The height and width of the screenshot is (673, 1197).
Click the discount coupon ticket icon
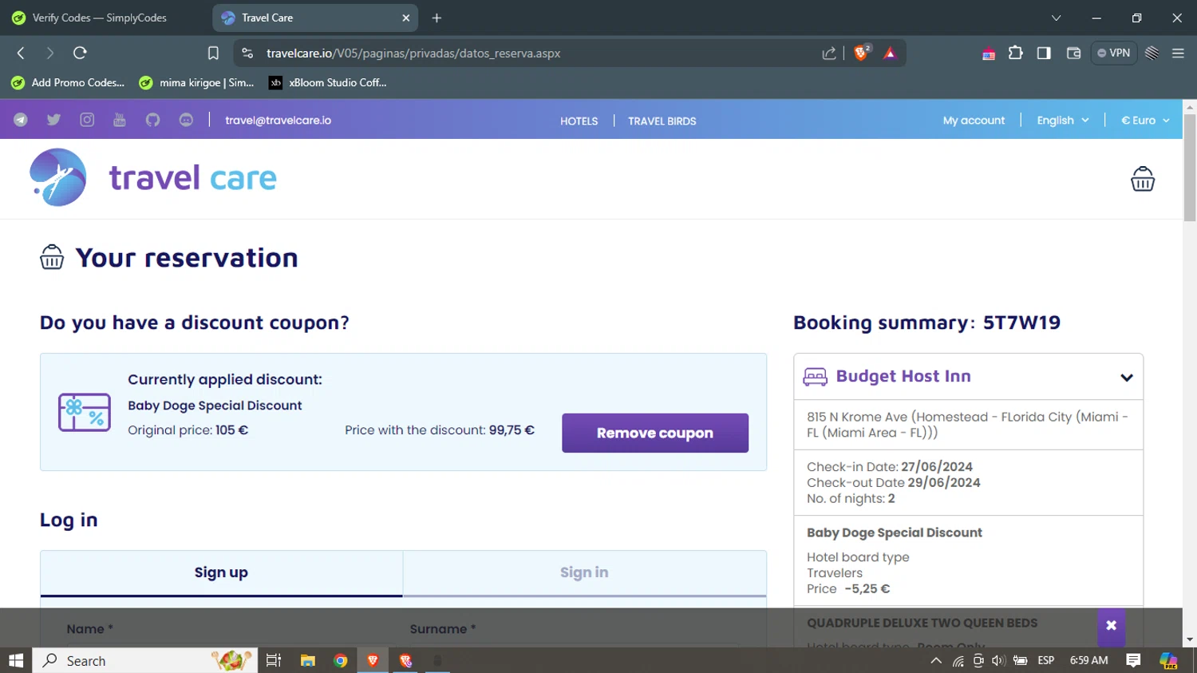(x=84, y=412)
